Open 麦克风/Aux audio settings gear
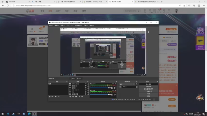 point(115,88)
